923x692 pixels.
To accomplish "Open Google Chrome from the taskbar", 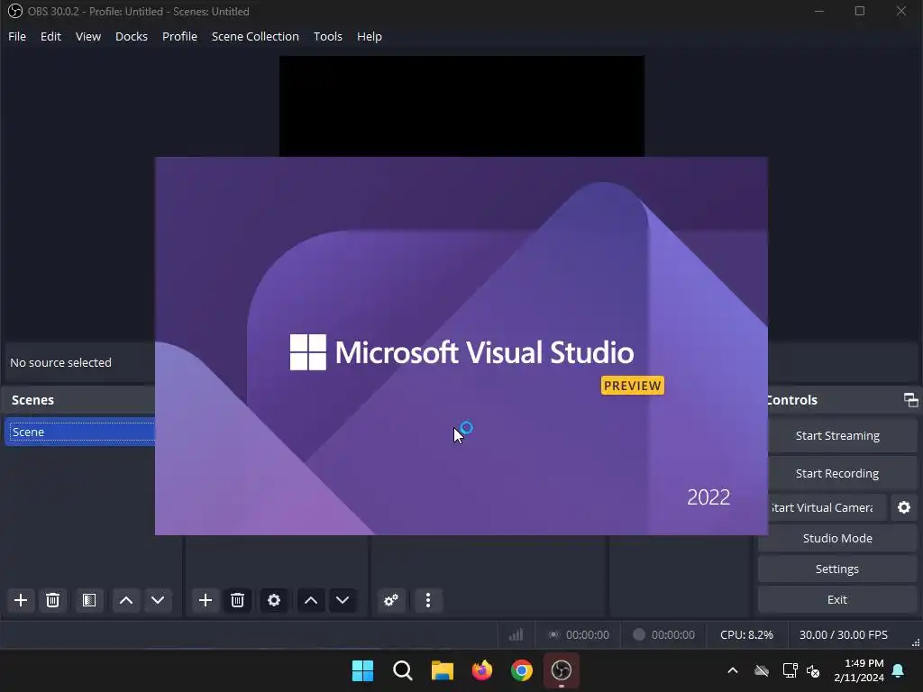I will tap(522, 670).
